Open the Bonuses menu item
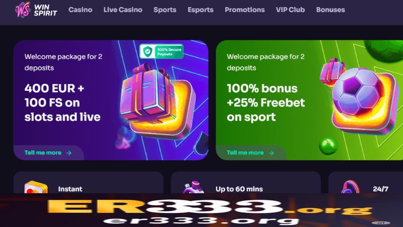The height and width of the screenshot is (227, 403). coord(330,10)
